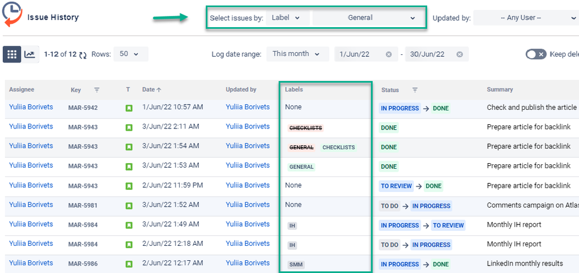Click None label in MAR-5942 row

(293, 107)
